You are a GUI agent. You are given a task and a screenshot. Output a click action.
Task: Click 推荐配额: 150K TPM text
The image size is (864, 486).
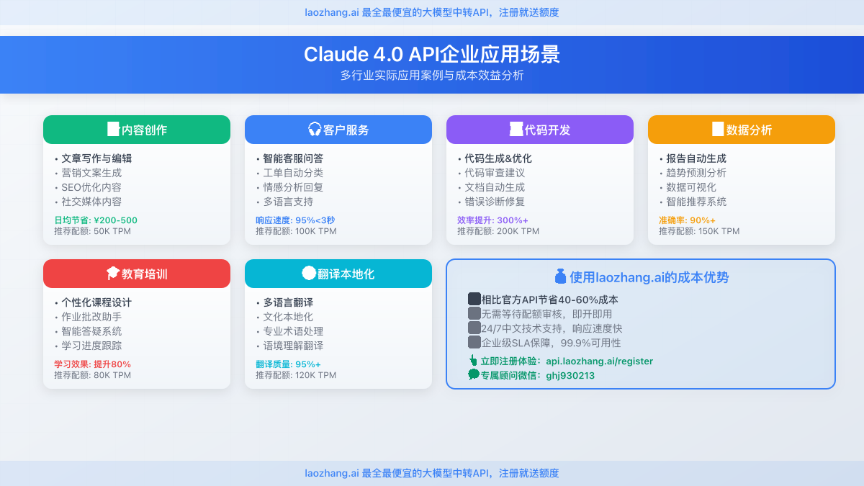pyautogui.click(x=699, y=231)
